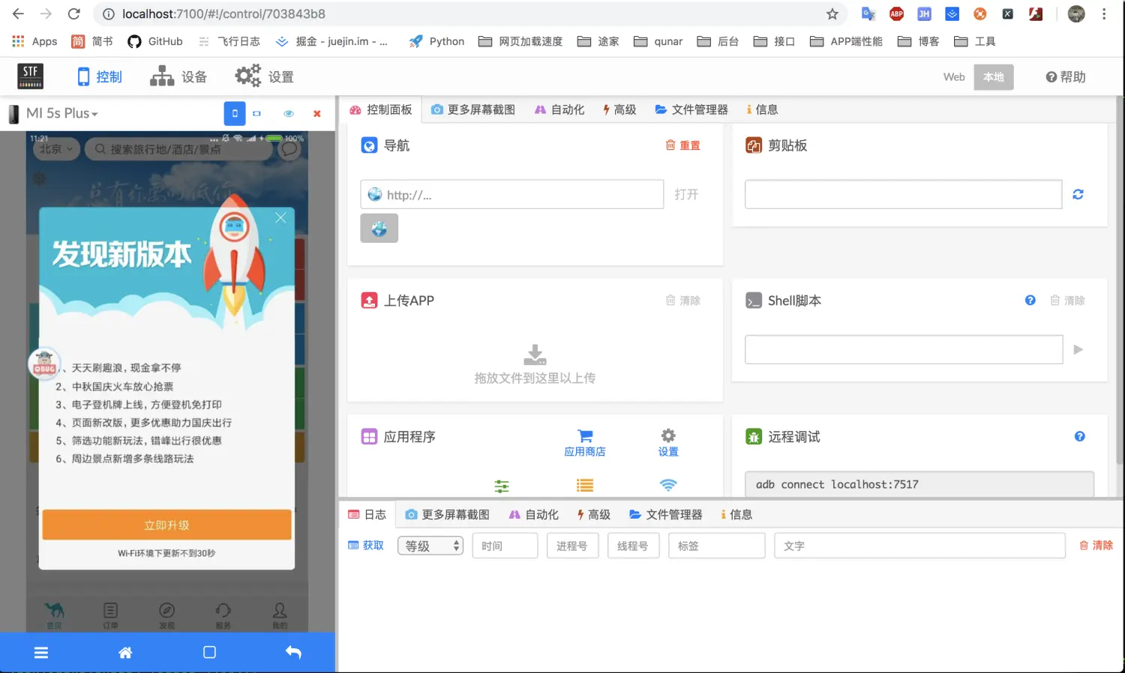Open the top 高级 tab

(x=619, y=109)
